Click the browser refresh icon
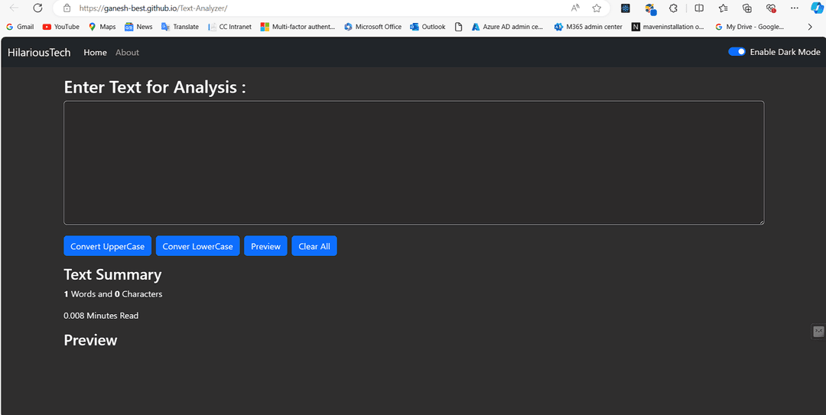826x415 pixels. [x=37, y=8]
